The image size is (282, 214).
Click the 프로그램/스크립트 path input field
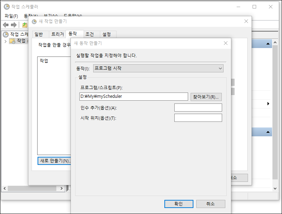click(x=134, y=96)
